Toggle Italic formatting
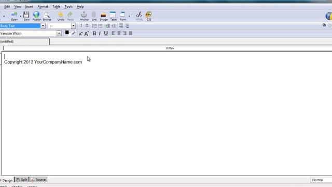 coord(100,33)
